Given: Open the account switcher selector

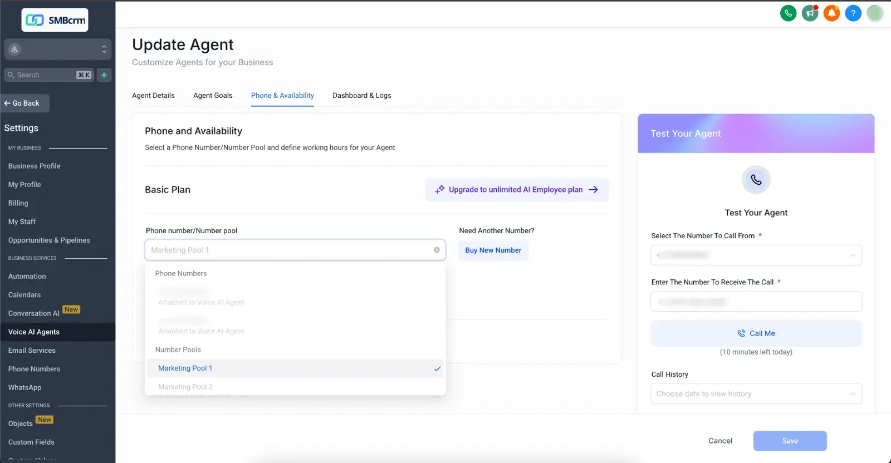Looking at the screenshot, I should pos(58,50).
